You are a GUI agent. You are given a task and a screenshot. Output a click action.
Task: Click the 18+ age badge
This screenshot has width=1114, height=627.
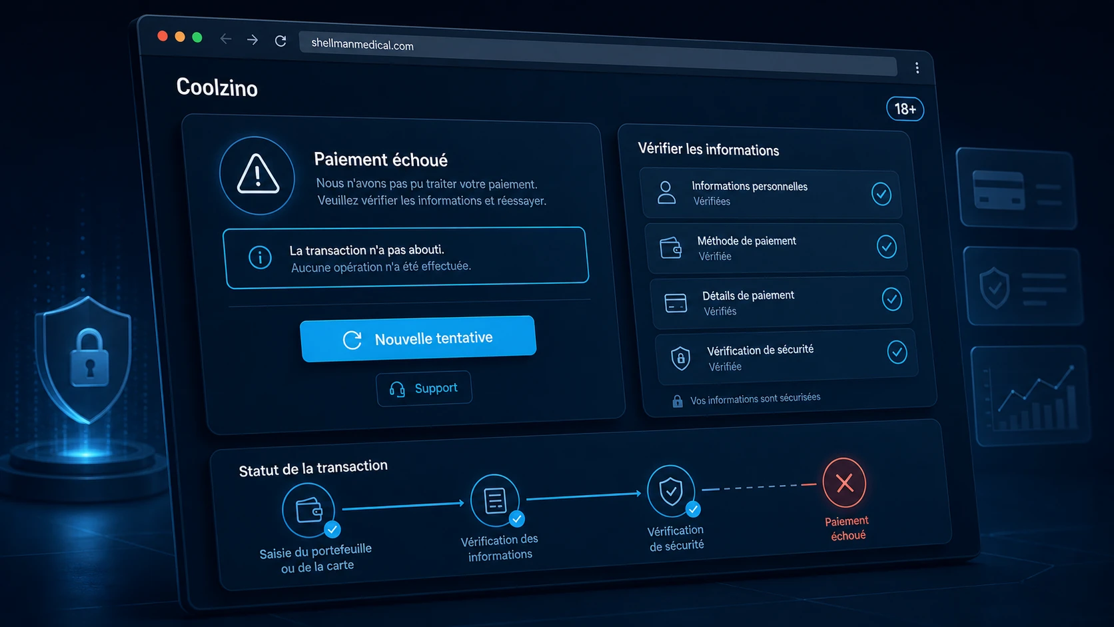pos(905,109)
